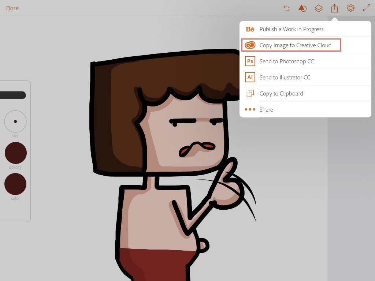Tap the share/export icon
Viewport: 375px width, 281px height.
[x=335, y=8]
